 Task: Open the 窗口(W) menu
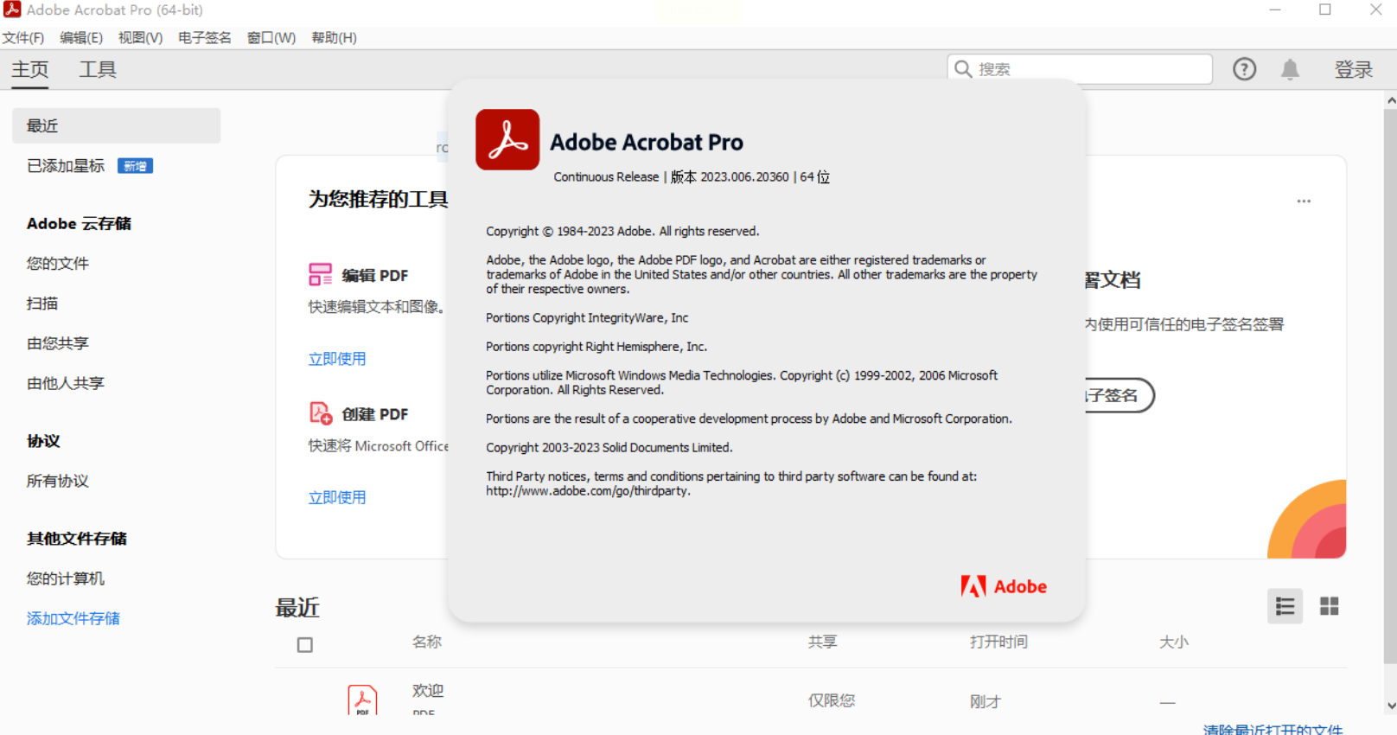tap(271, 38)
